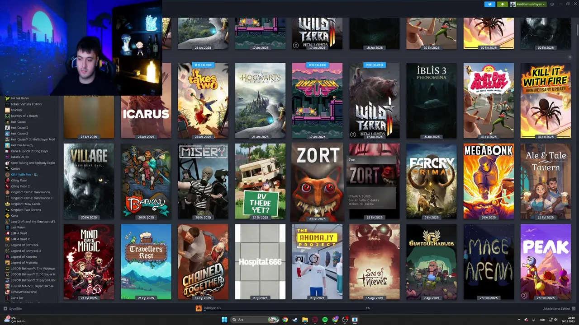Open downloads via İndiriliyor 1/1 status

(212, 308)
